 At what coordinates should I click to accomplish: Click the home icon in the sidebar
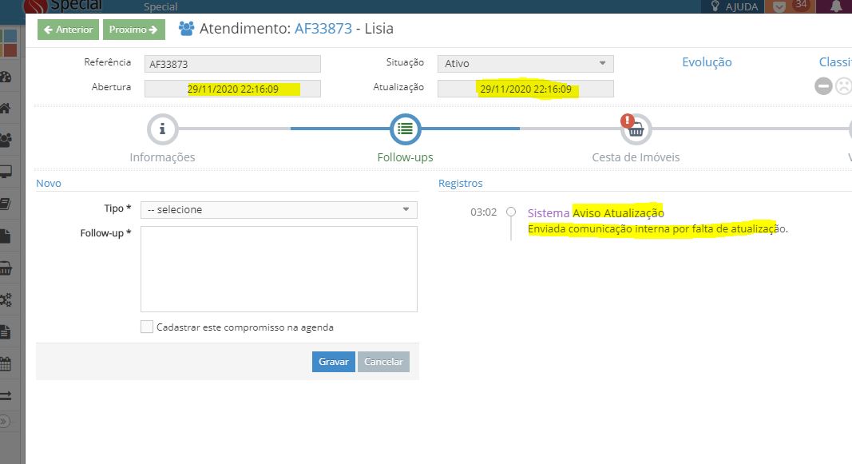click(6, 109)
